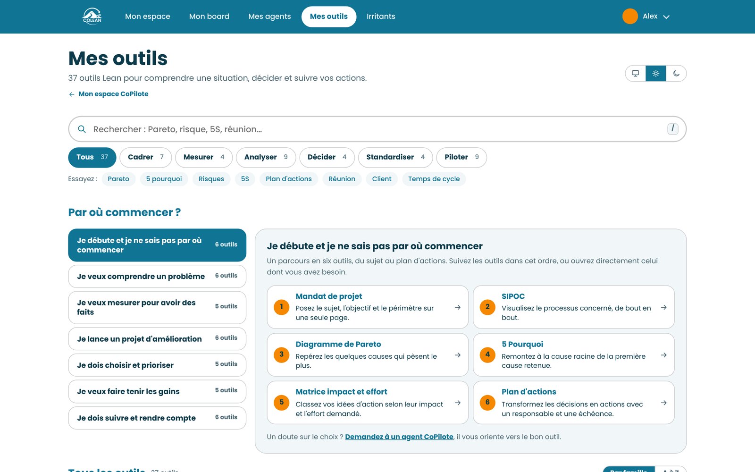The image size is (755, 472).
Task: Select Je veux mesurer pour avoir des faits
Action: [x=157, y=307]
